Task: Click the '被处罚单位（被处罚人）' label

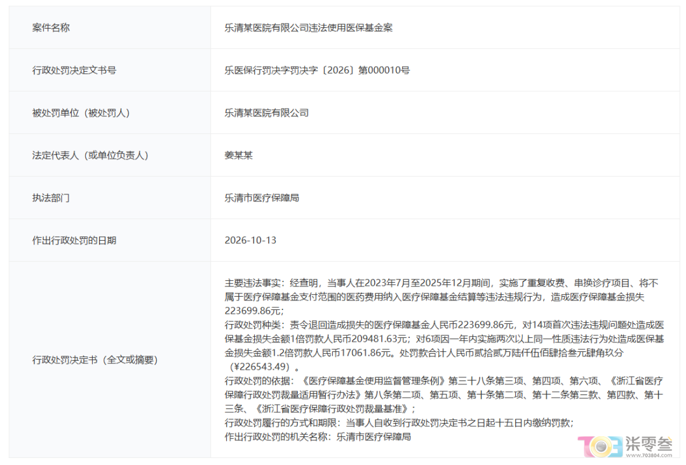Action: (81, 113)
